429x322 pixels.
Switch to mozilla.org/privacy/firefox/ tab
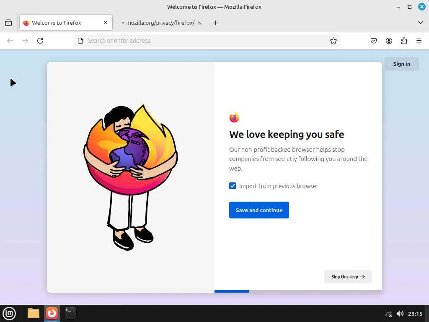[x=160, y=23]
